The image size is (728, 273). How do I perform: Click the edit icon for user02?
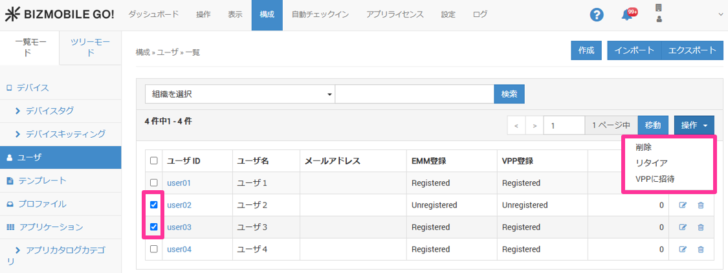[682, 206]
